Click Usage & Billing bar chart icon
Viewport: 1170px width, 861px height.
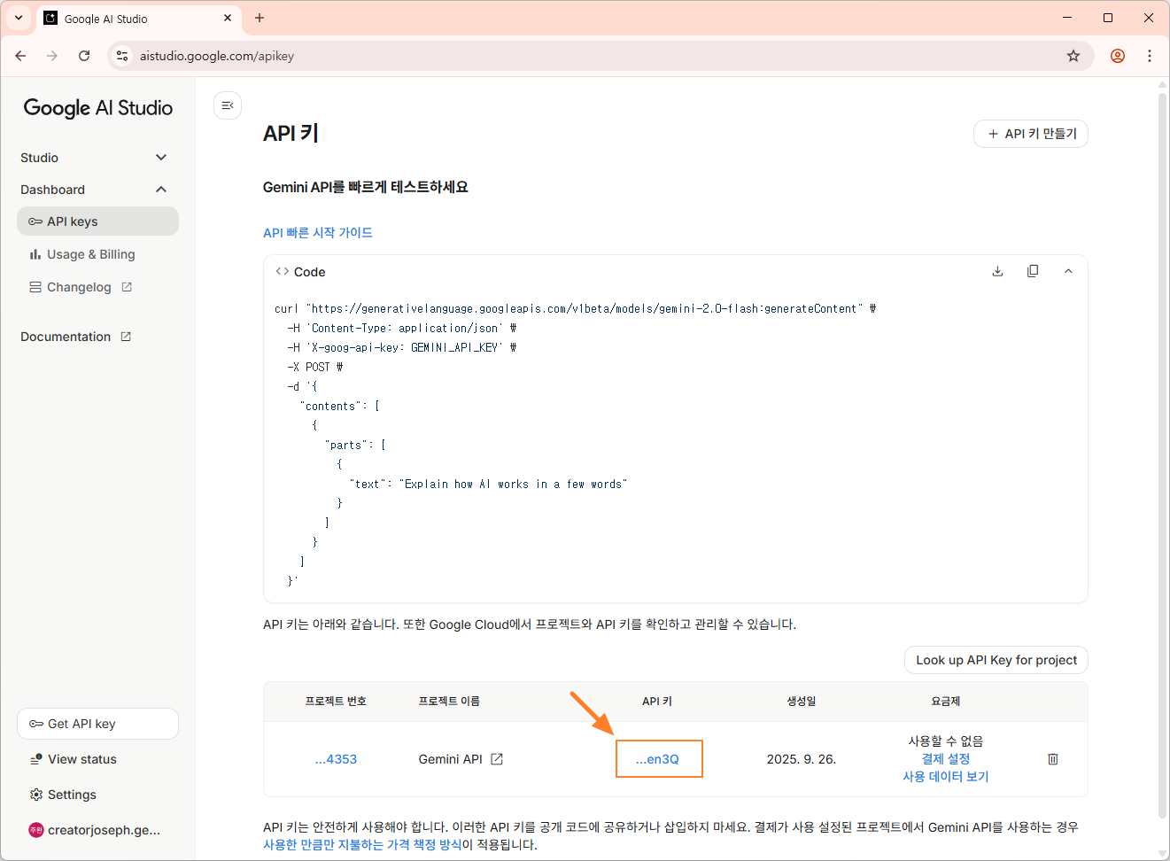click(35, 254)
